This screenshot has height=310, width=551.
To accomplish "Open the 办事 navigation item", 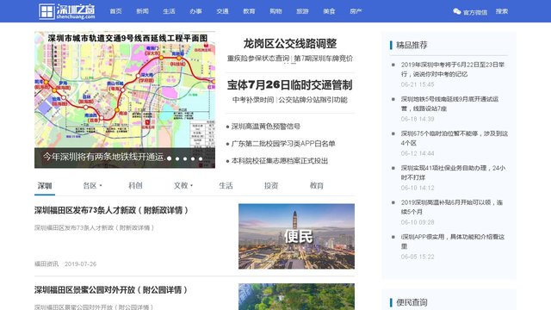I will tap(195, 11).
